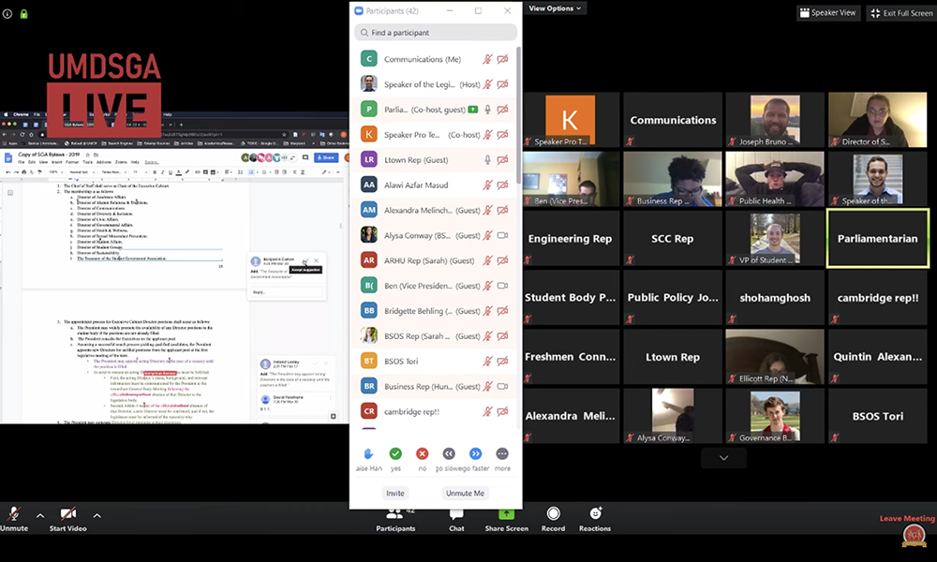The width and height of the screenshot is (937, 562).
Task: Select the go slower icon
Action: click(x=449, y=453)
